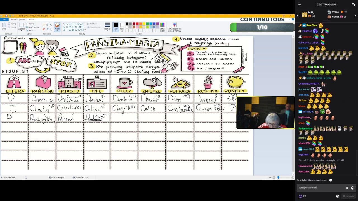Click the Zmień rozmiar resize button
Viewport: 358px width, 201px height.
32,27
